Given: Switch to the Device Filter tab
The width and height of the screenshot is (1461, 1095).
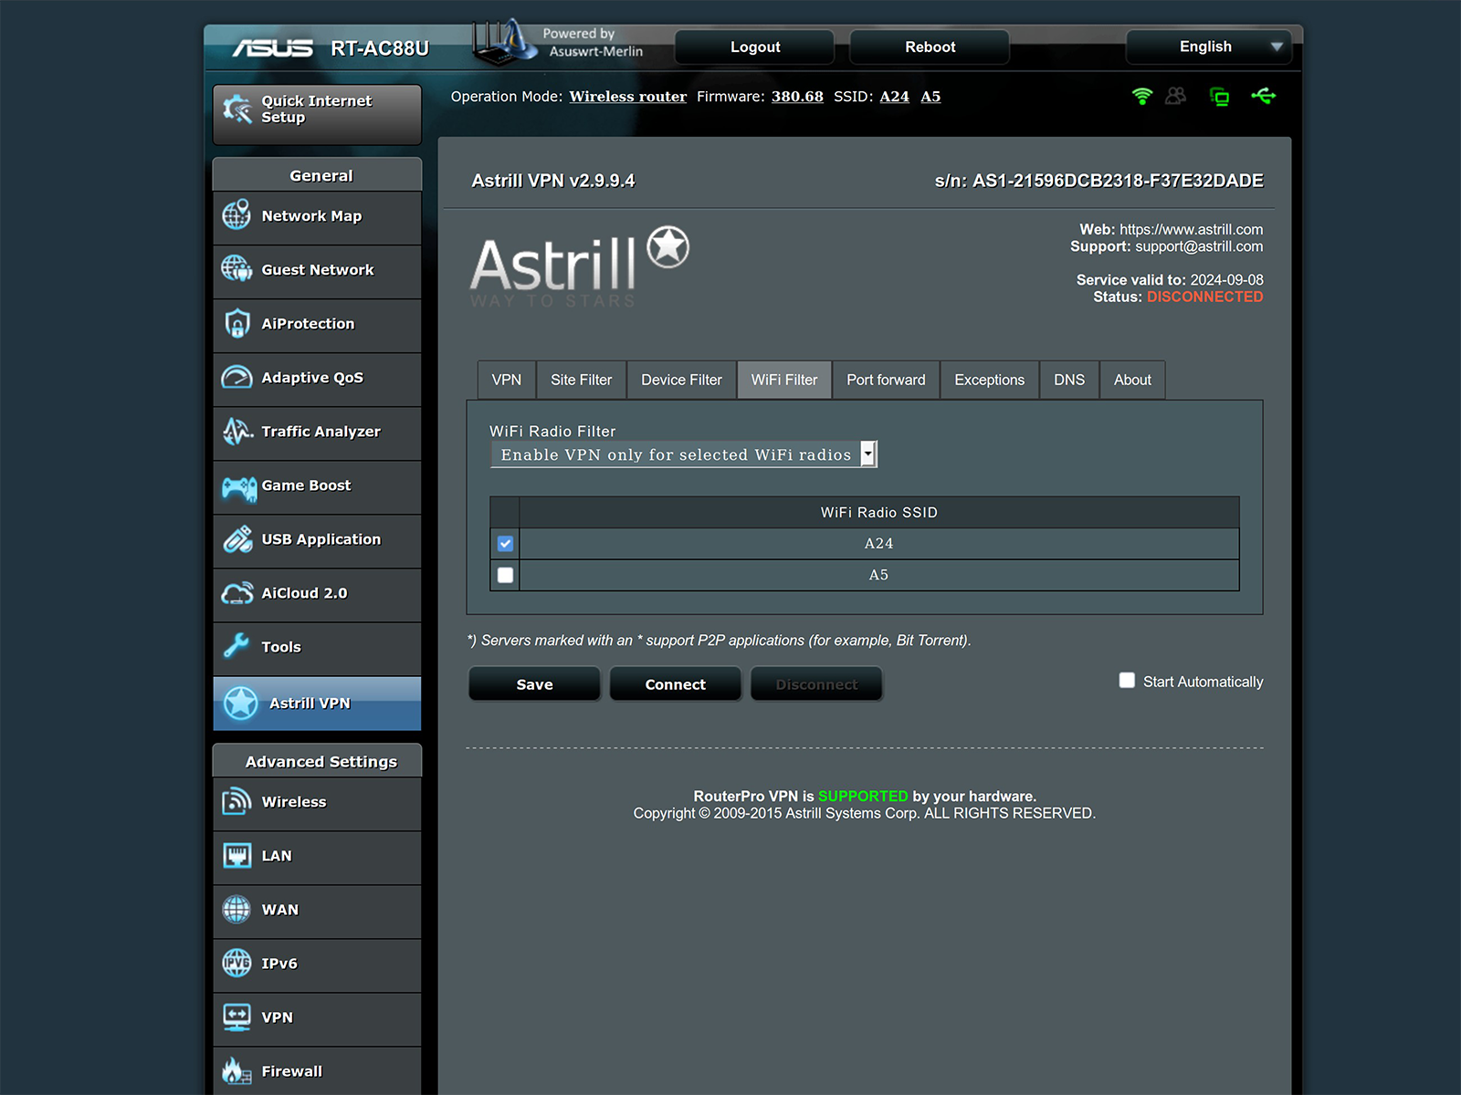Looking at the screenshot, I should point(681,380).
